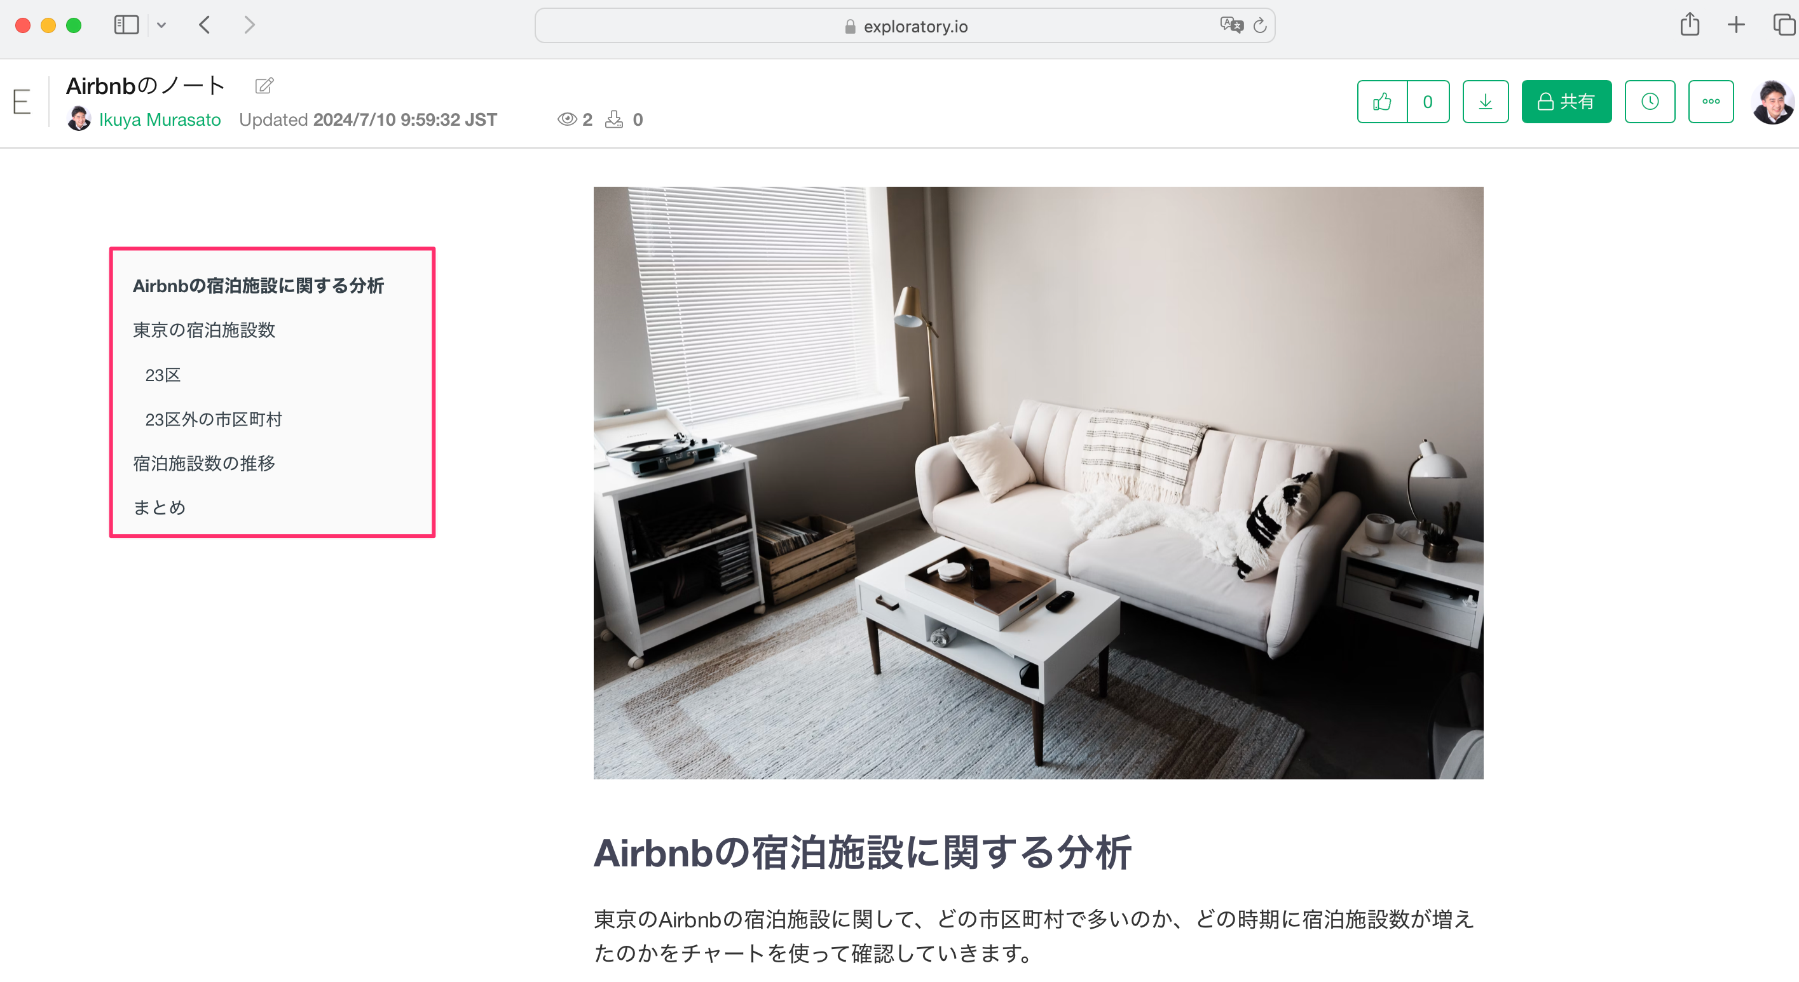Click the Safari share icon

pos(1690,24)
